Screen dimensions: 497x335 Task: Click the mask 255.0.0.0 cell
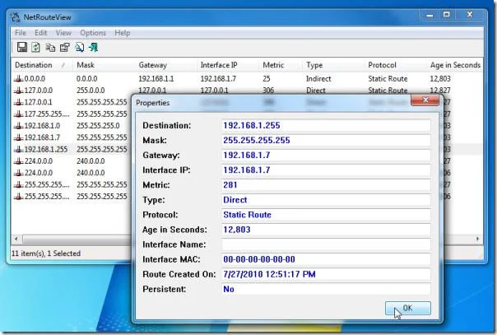91,91
